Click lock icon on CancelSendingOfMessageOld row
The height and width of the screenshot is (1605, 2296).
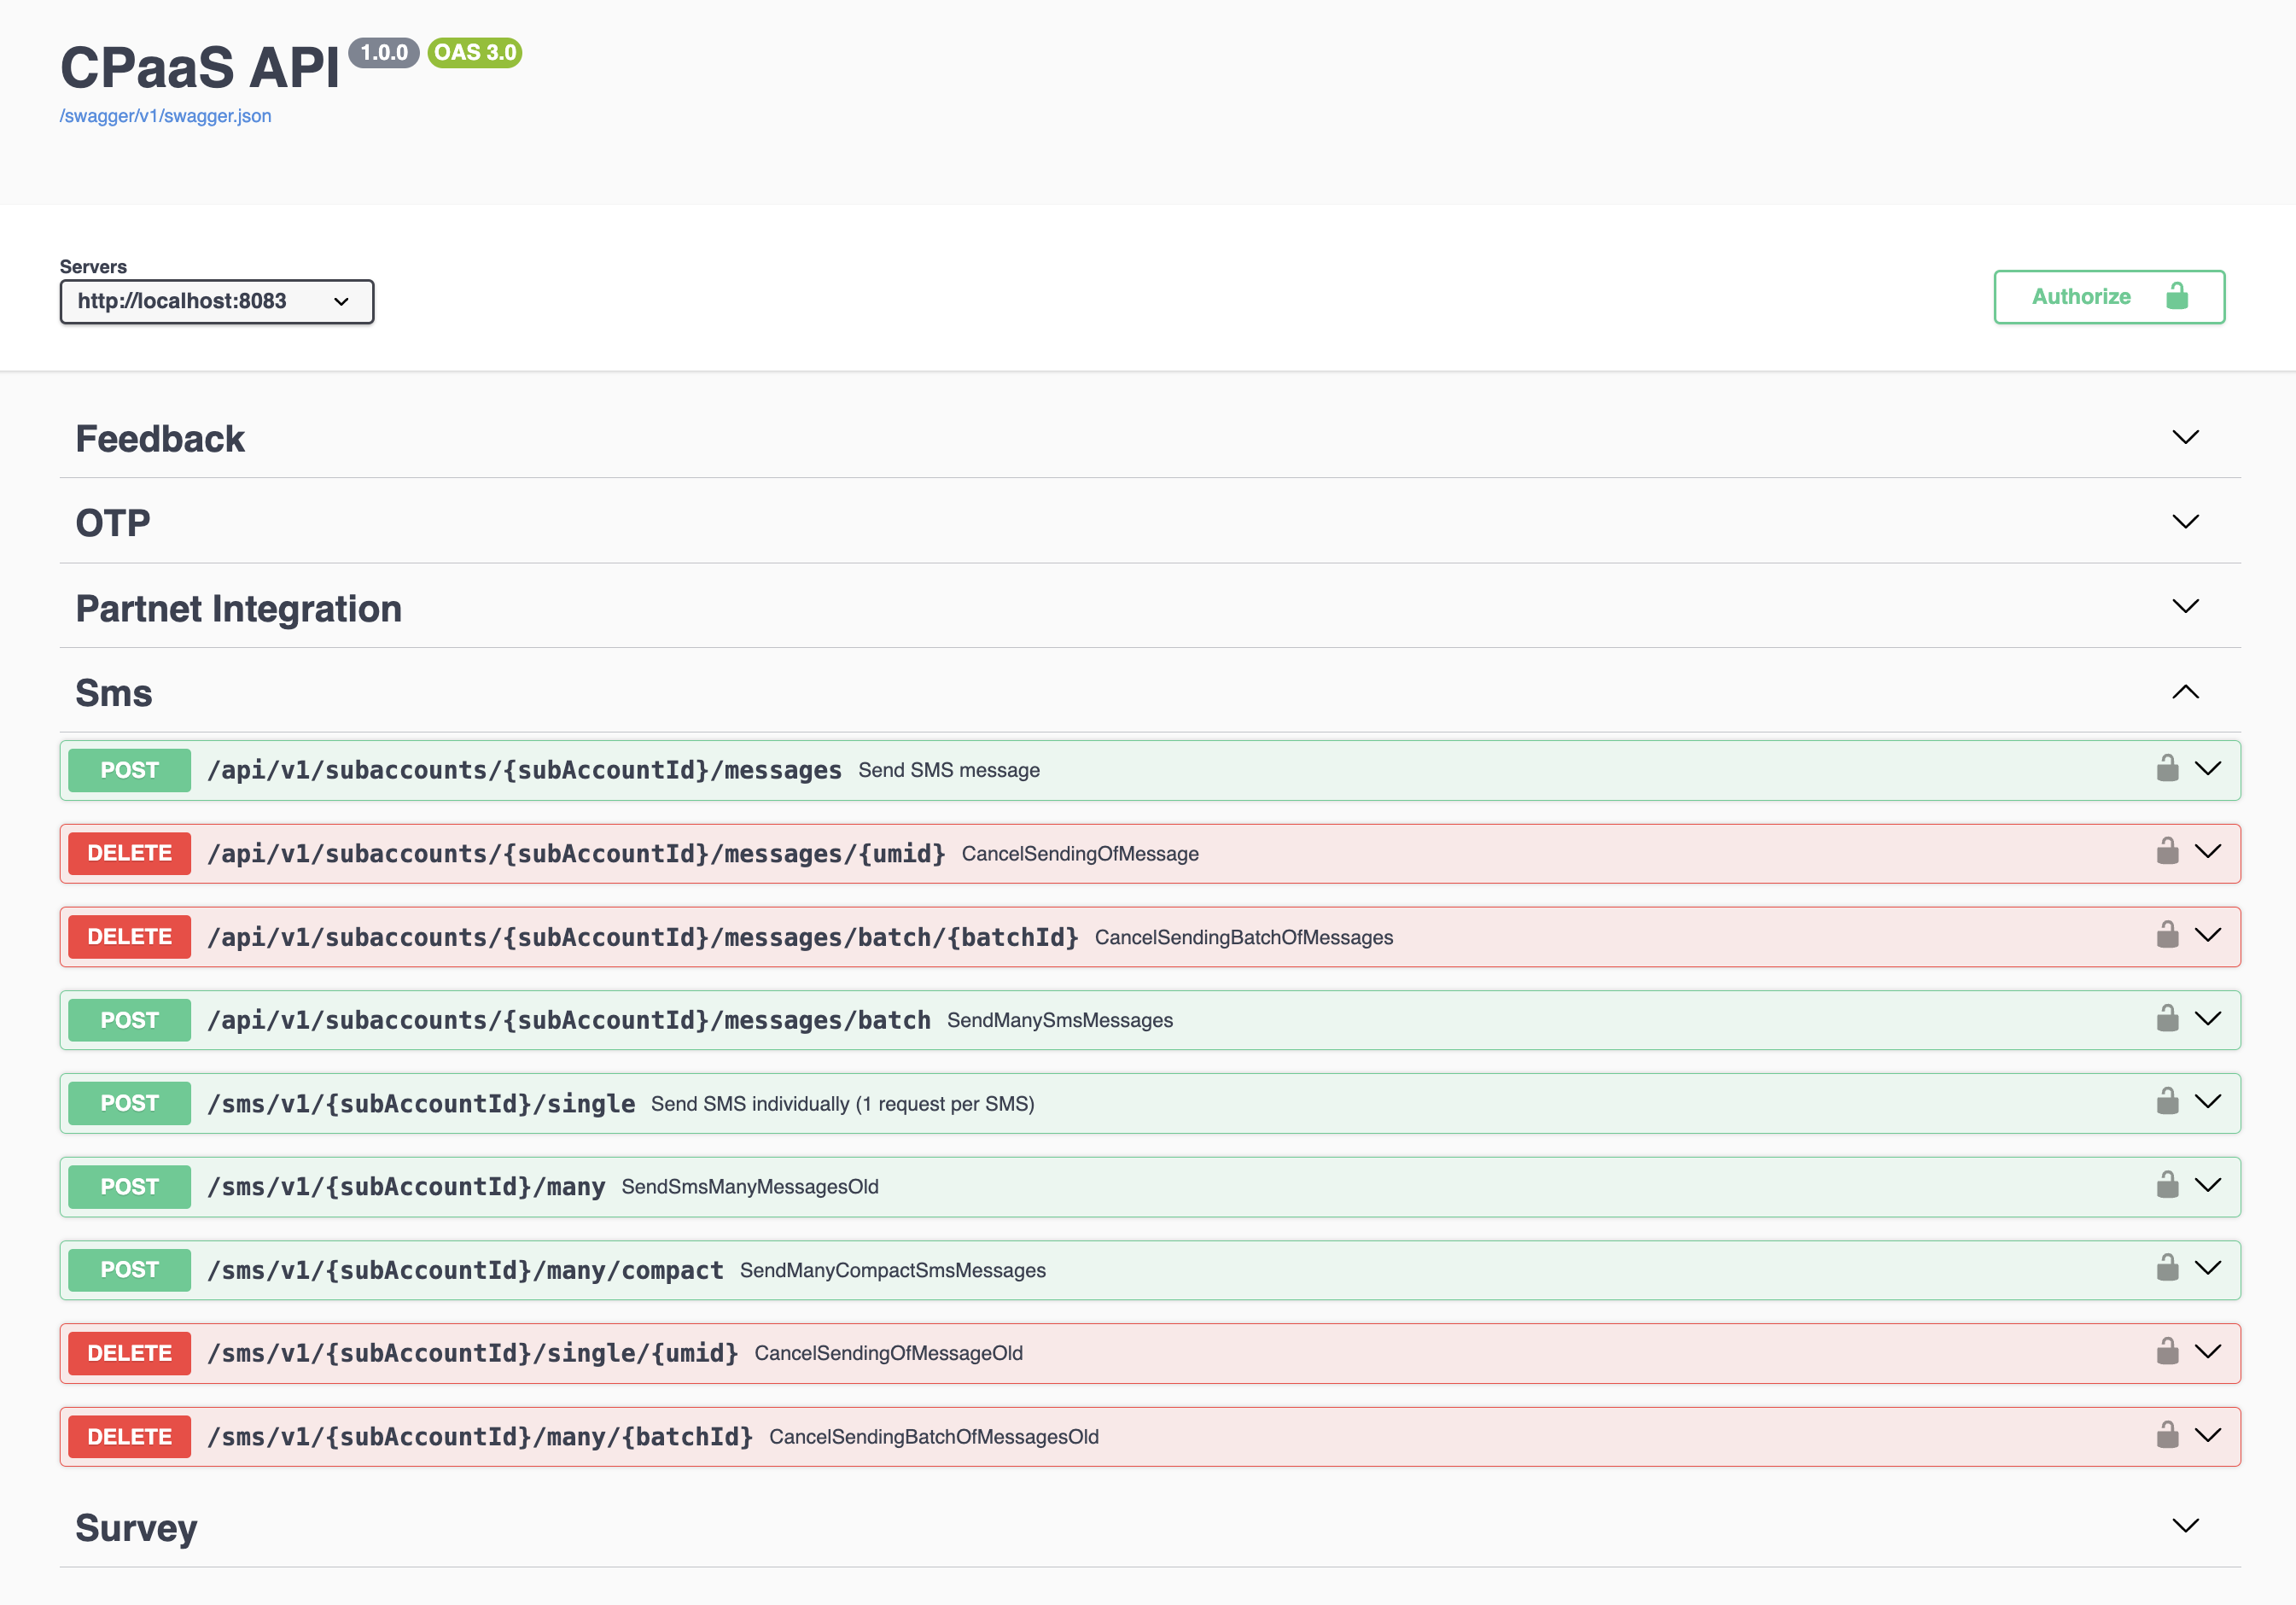coord(2167,1352)
